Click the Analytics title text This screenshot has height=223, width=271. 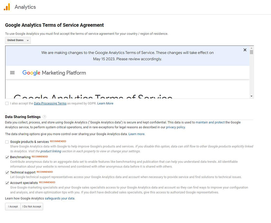point(25,7)
